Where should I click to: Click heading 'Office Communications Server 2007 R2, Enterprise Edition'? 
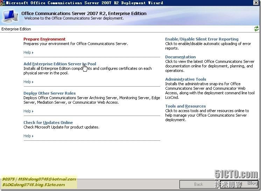84,14
